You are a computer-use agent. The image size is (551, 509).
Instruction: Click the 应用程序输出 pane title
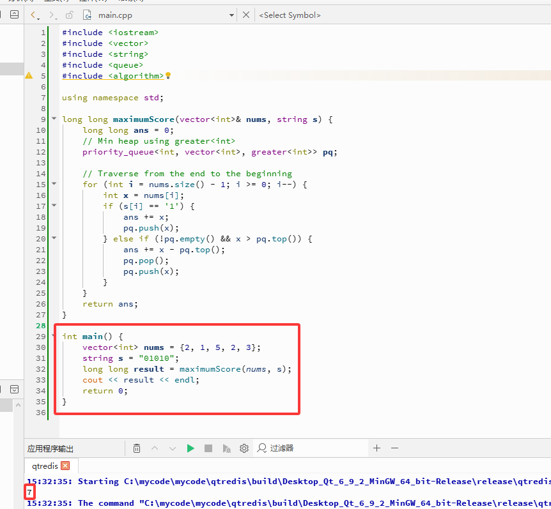coord(50,448)
